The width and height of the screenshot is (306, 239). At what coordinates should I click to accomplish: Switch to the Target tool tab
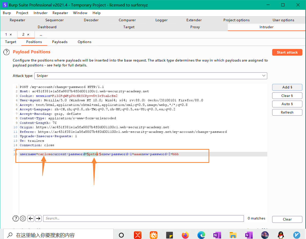(x=129, y=27)
